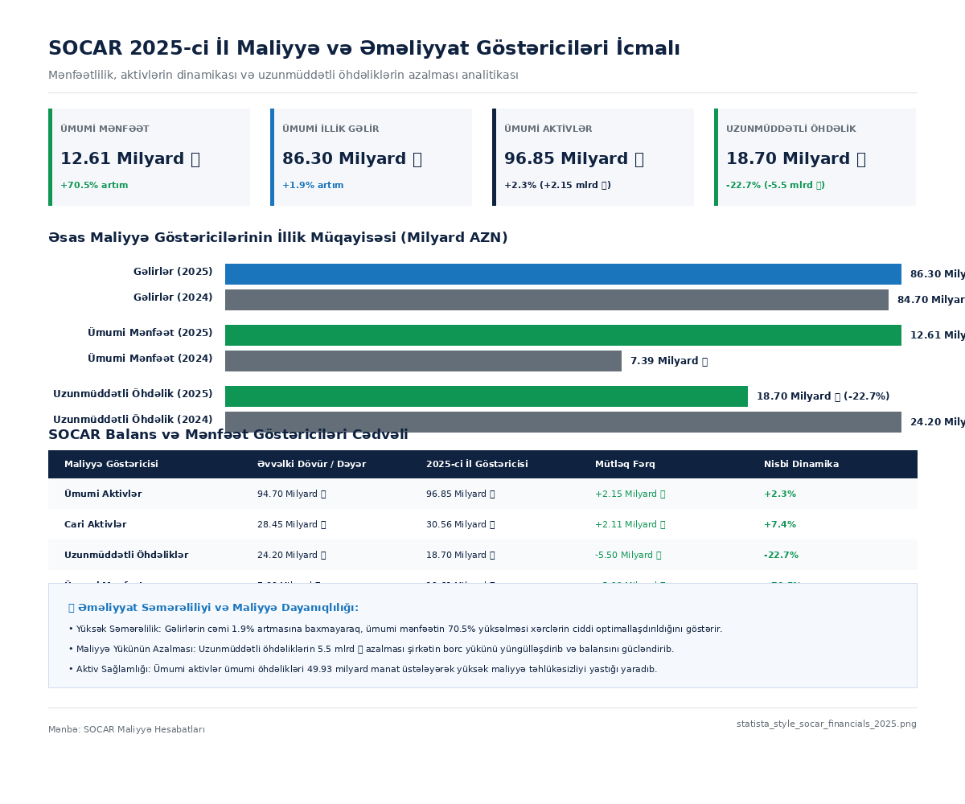Screen dimensions: 965x804
Task: Click the "Maliyyə Yükünün Azalması" bullet point
Action: (372, 650)
